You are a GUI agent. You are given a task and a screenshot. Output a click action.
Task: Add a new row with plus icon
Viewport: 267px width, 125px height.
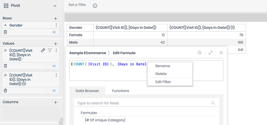pyautogui.click(x=56, y=18)
